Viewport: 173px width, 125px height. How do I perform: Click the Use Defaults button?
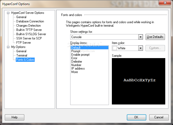click(x=155, y=37)
